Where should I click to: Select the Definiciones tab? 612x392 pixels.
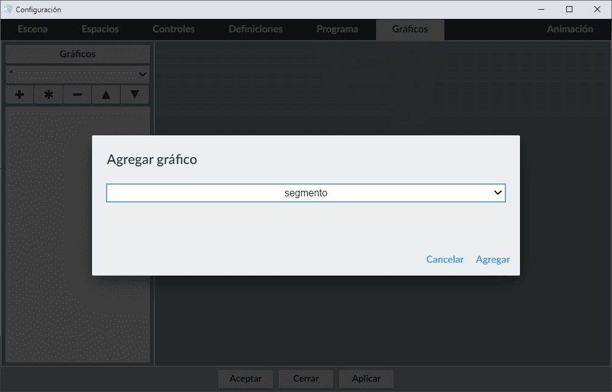[255, 29]
